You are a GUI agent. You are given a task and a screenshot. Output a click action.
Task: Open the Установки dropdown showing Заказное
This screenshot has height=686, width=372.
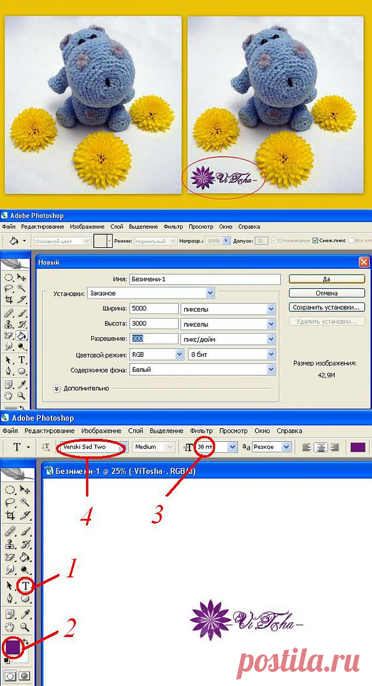pyautogui.click(x=211, y=293)
